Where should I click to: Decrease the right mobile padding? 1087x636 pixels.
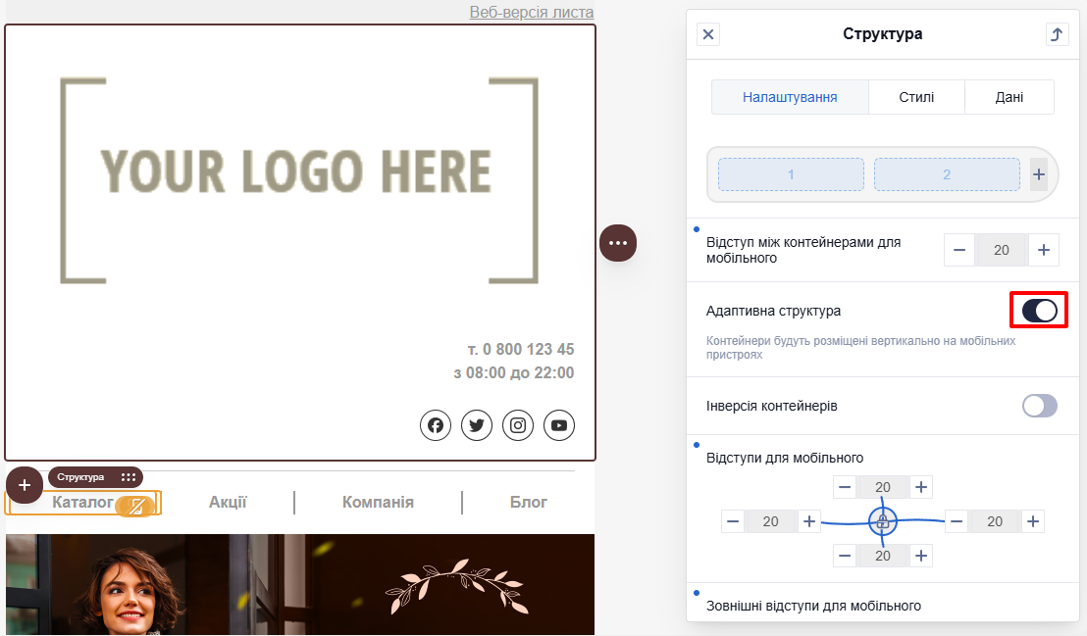click(x=957, y=521)
